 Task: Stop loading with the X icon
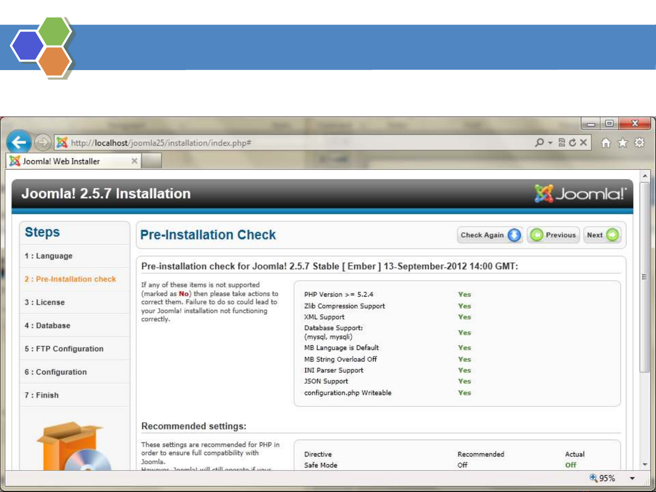(583, 142)
